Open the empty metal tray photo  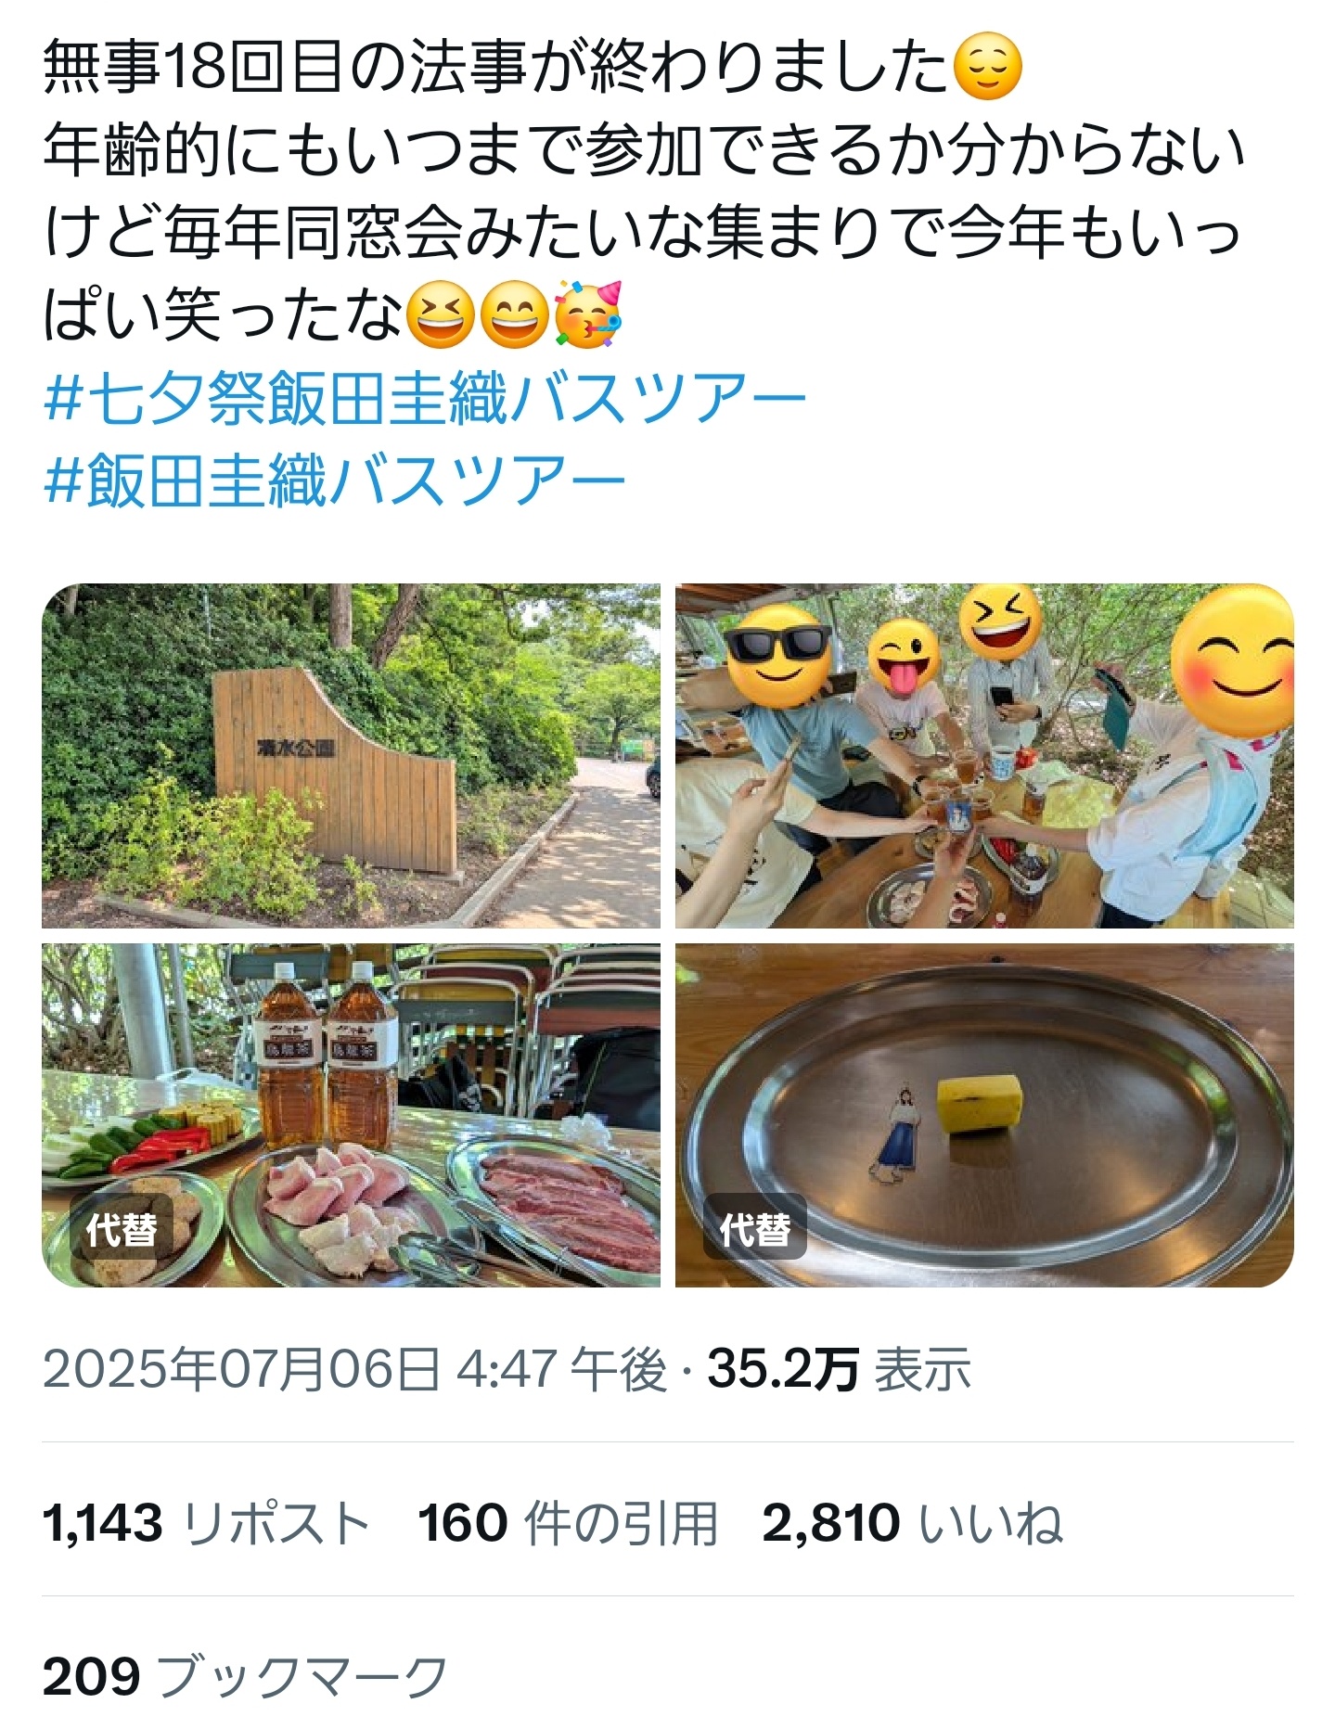(984, 1115)
